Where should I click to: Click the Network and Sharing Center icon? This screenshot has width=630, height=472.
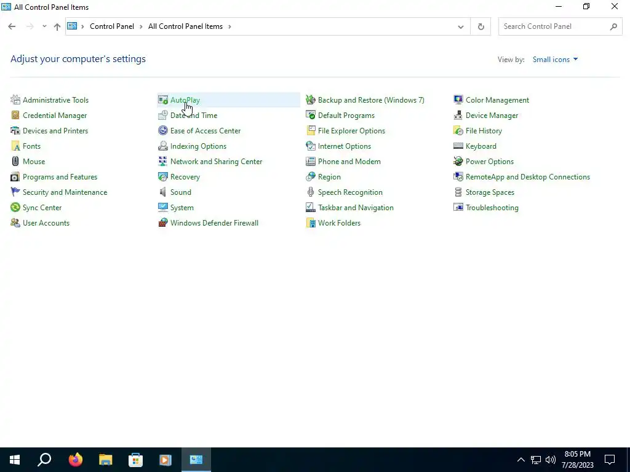click(x=162, y=162)
